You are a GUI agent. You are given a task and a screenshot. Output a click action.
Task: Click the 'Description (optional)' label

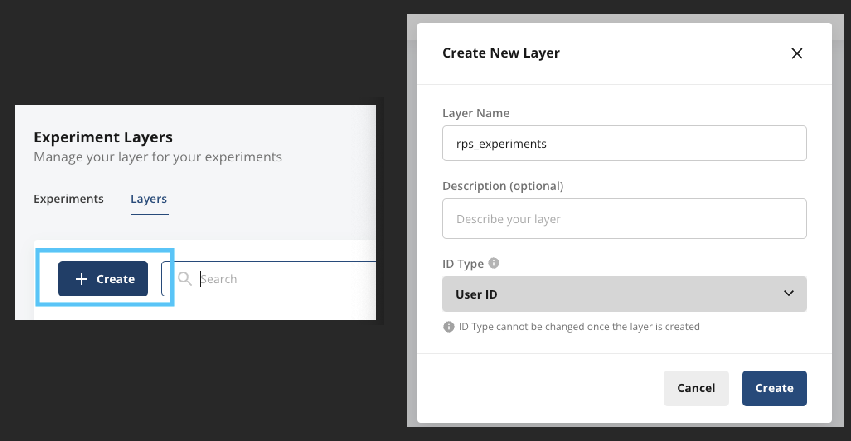click(x=503, y=186)
